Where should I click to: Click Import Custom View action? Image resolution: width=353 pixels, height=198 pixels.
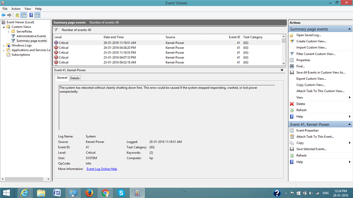point(312,48)
